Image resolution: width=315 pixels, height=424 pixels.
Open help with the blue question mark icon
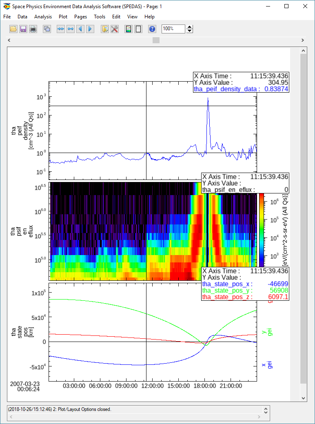[x=152, y=29]
